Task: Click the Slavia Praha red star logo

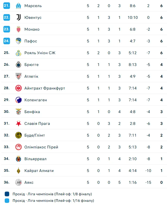Action: click(x=18, y=124)
